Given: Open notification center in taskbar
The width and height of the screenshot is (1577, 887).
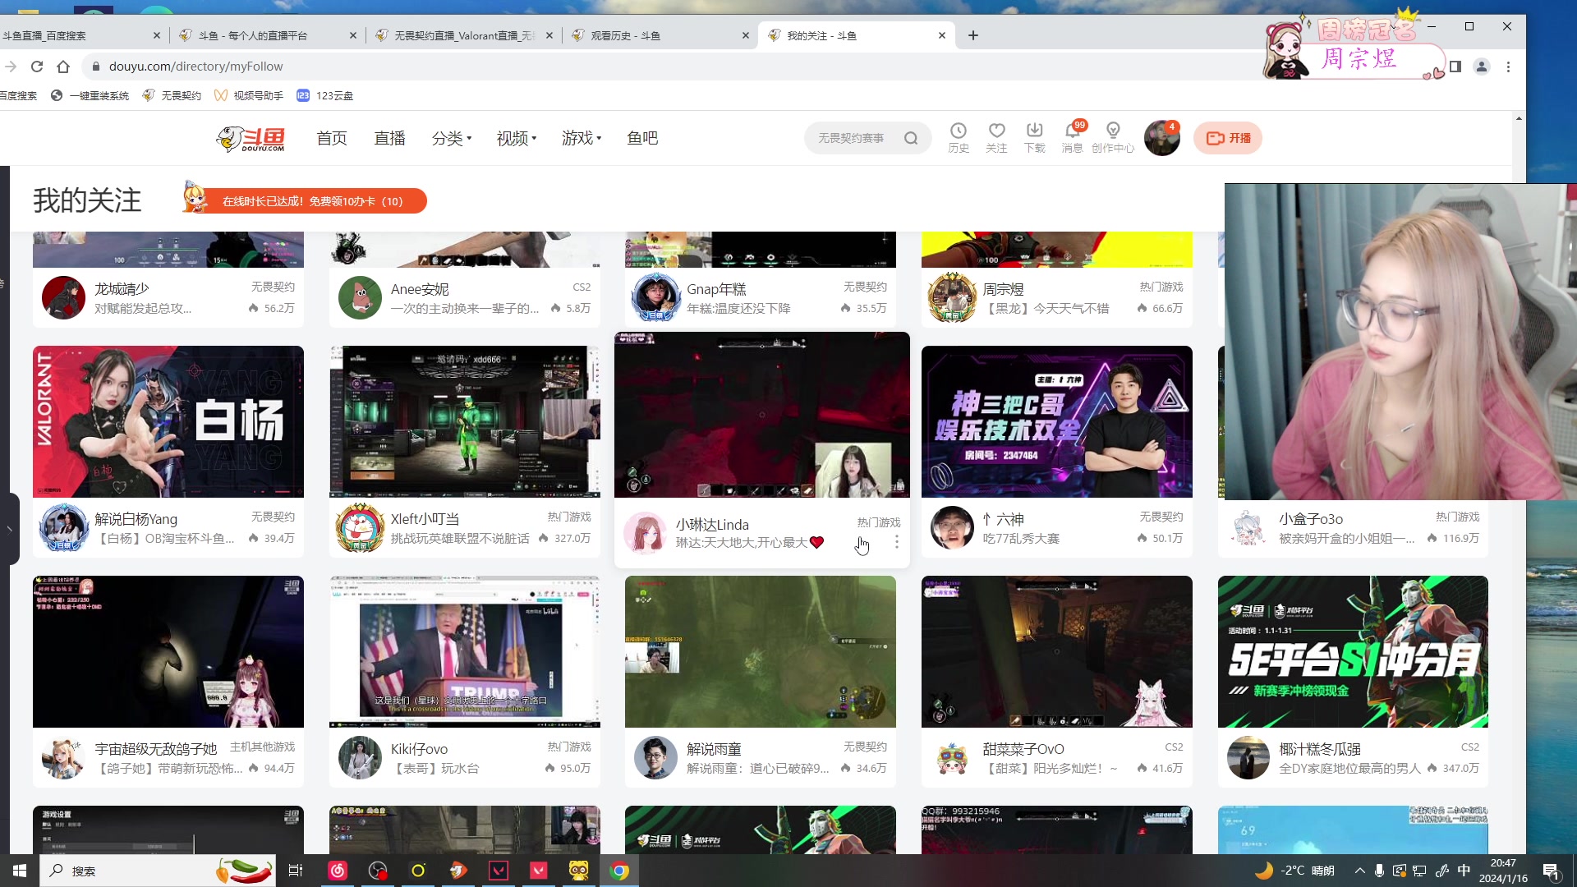Looking at the screenshot, I should coord(1551,871).
